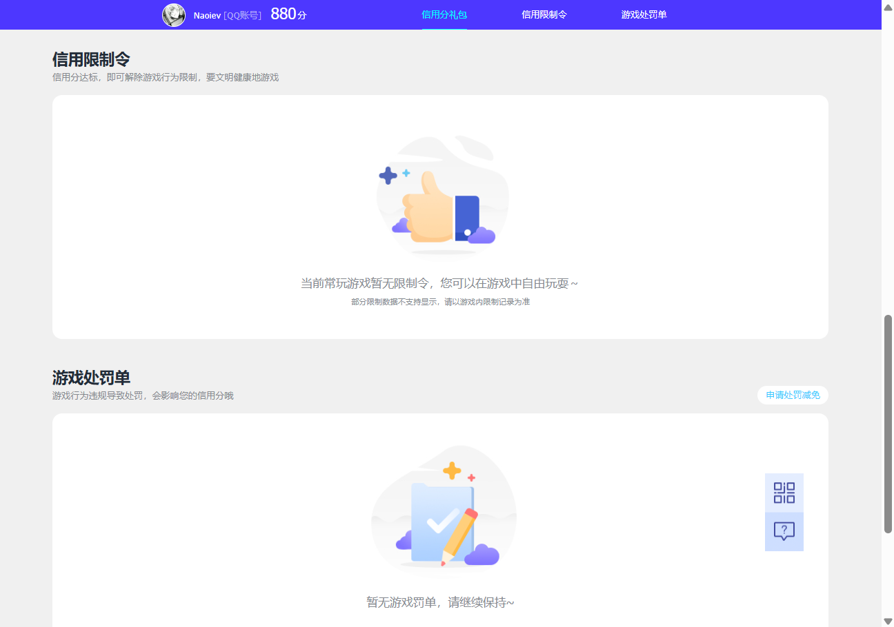This screenshot has width=894, height=627.
Task: Click the scrollbar up arrow
Action: click(x=888, y=6)
